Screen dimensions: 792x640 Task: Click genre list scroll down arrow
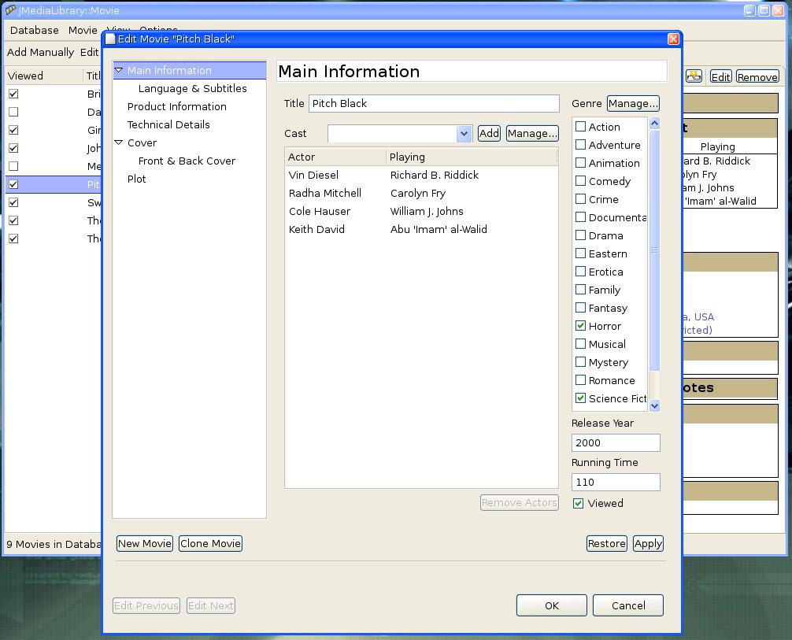click(654, 405)
